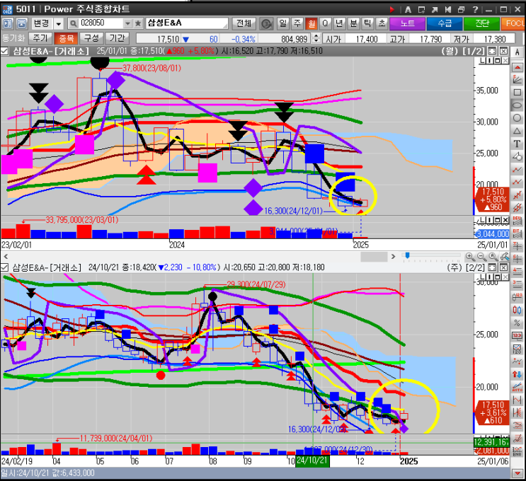The image size is (526, 481).
Task: Select the triangle drawing tool
Action: coord(517,131)
